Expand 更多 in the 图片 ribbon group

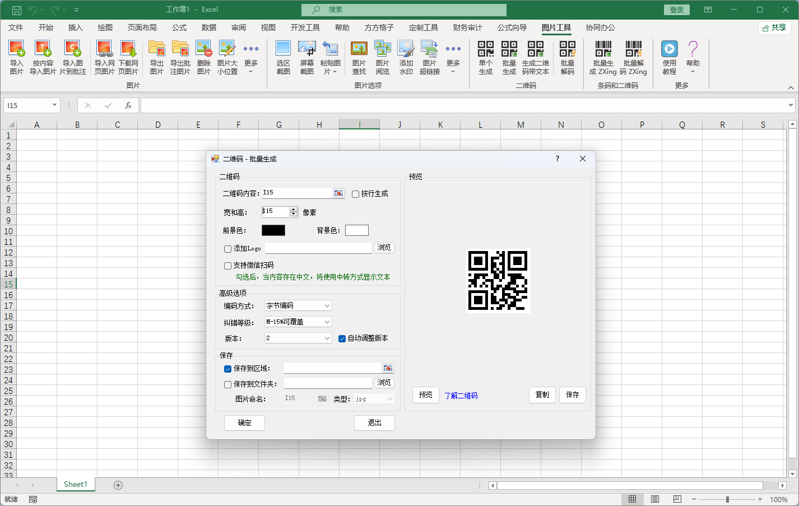pyautogui.click(x=251, y=57)
